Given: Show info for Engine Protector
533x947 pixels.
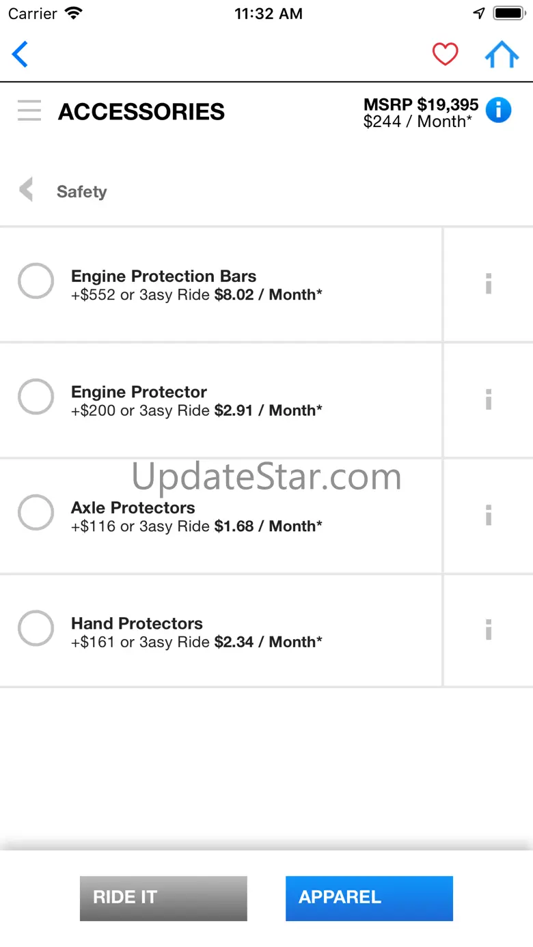Looking at the screenshot, I should 488,399.
